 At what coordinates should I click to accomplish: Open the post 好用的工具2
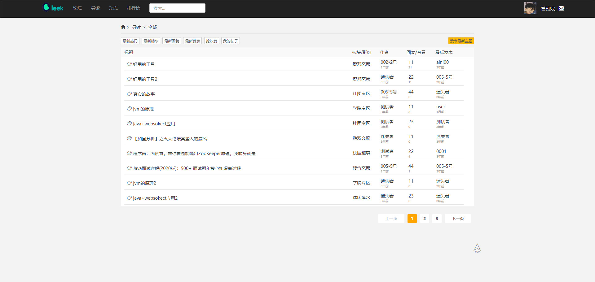coord(145,79)
